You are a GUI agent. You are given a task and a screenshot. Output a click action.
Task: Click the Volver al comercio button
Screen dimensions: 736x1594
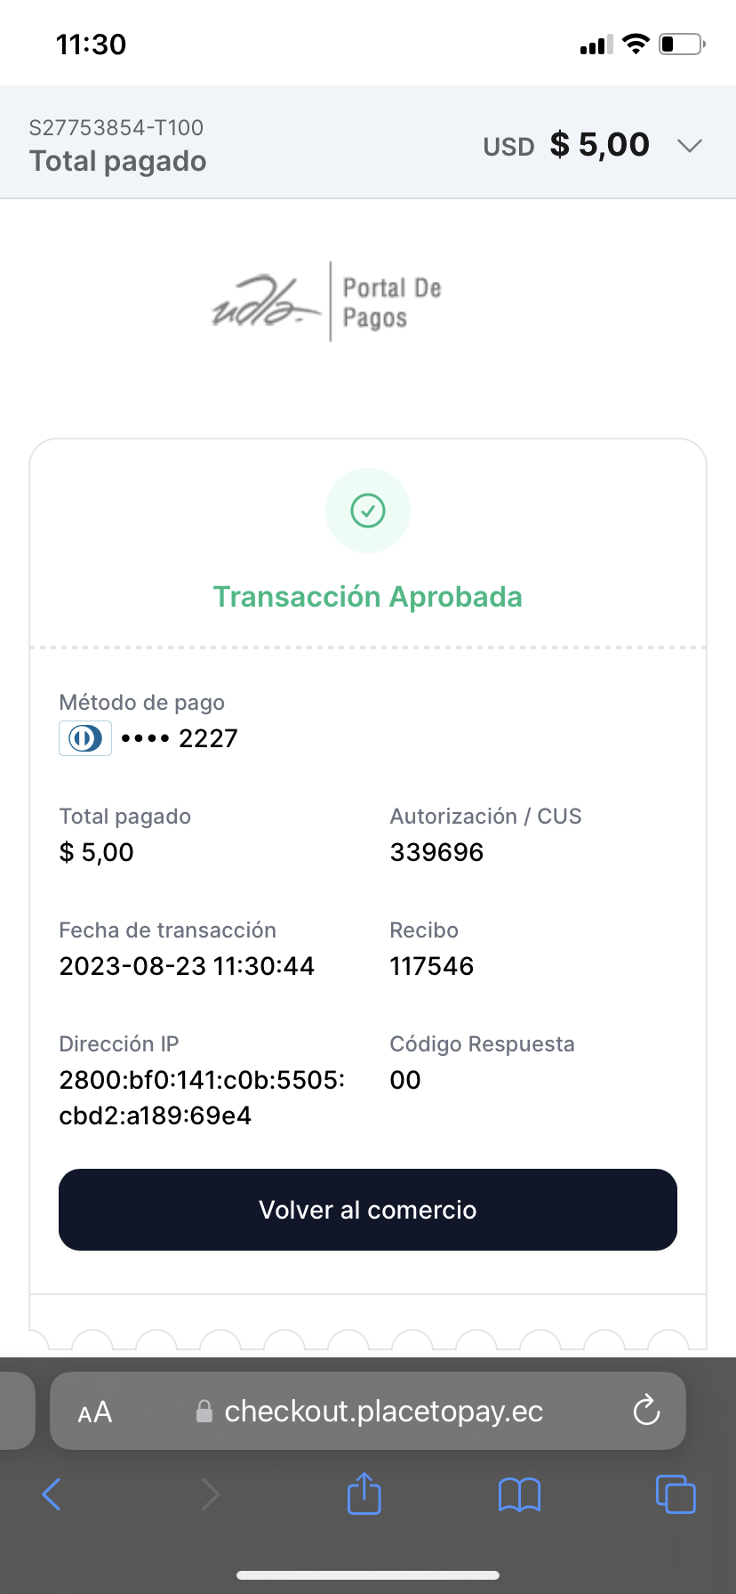point(368,1210)
